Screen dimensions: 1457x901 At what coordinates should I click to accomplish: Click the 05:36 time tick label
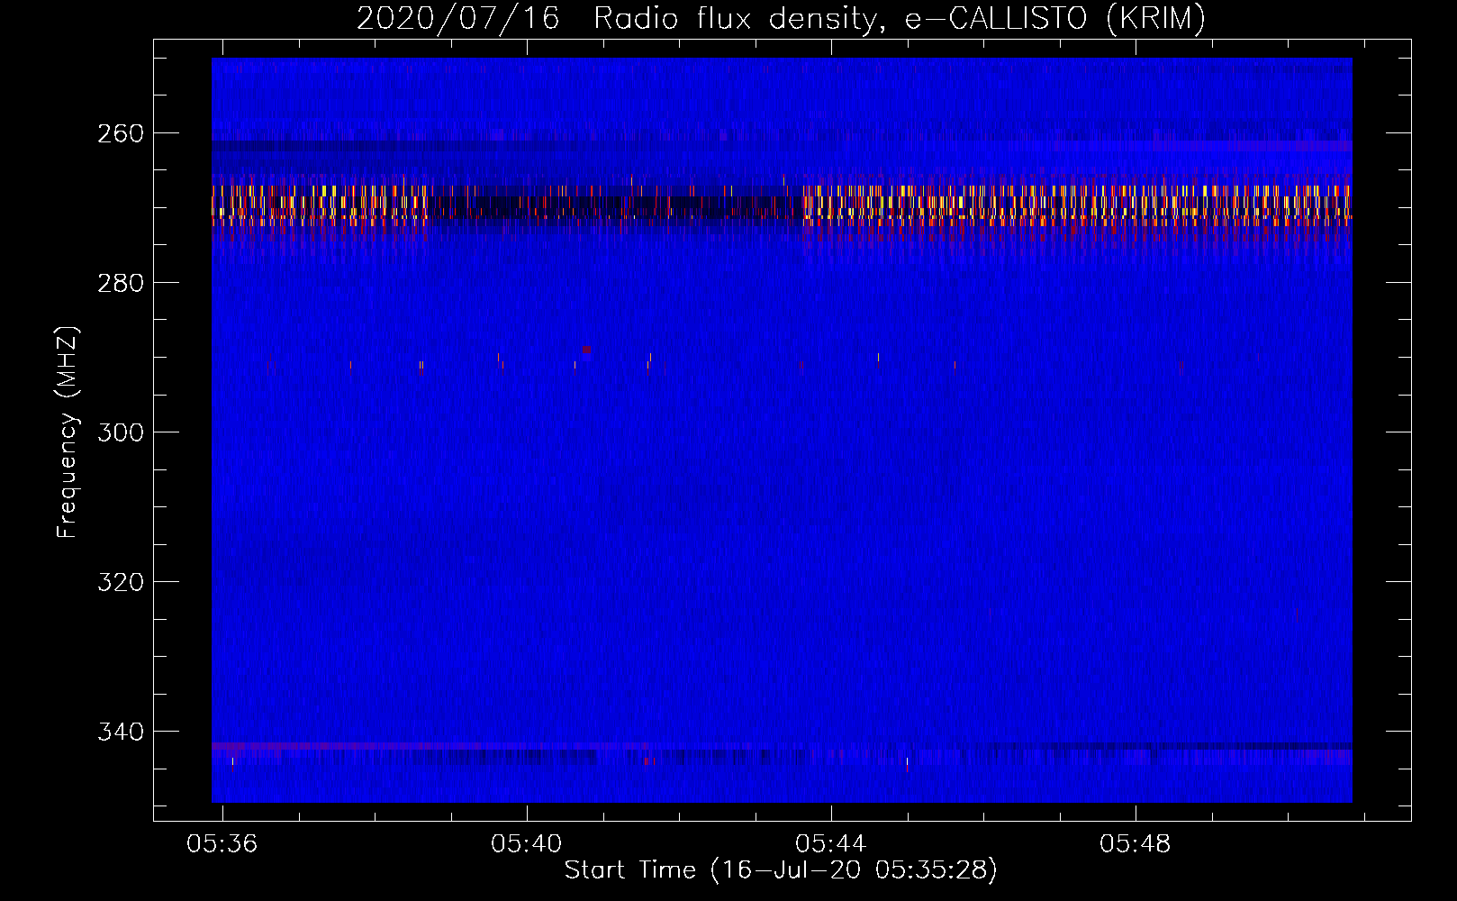tap(222, 844)
